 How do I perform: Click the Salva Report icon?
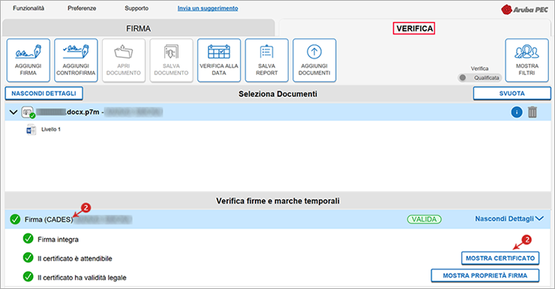[x=266, y=61]
